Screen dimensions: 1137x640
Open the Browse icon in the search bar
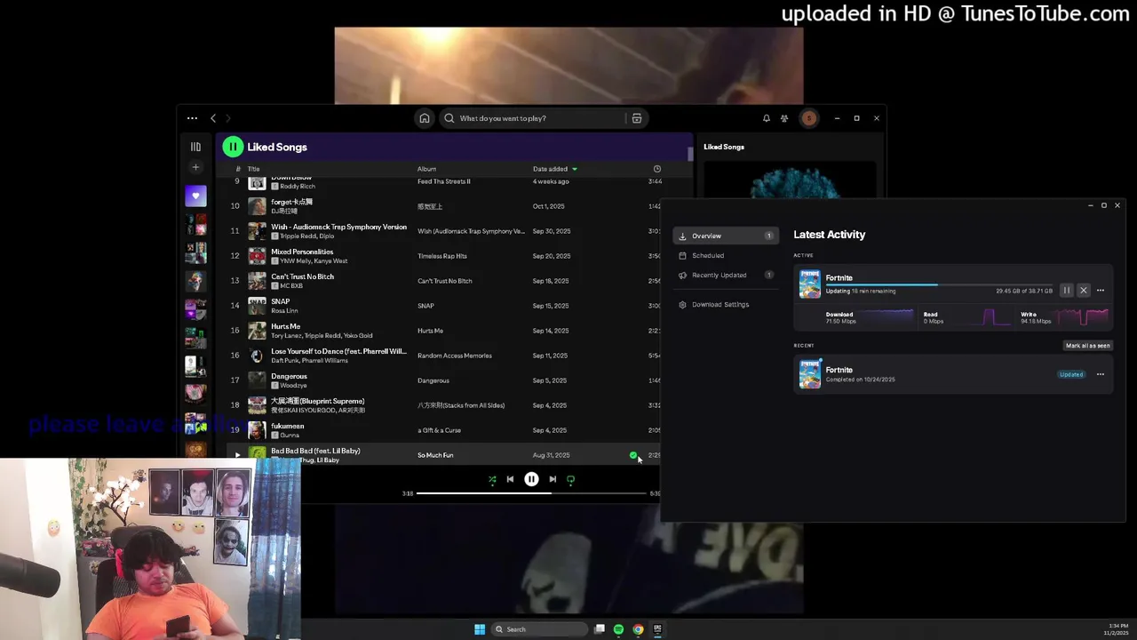point(637,118)
